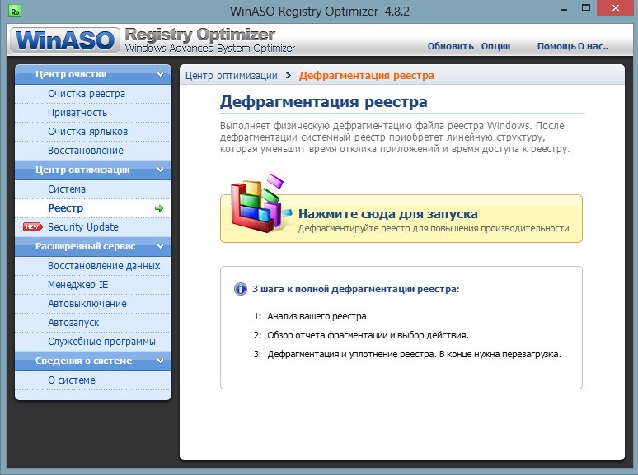This screenshot has height=475, width=638.
Task: Click the Ro app icon in title bar
Action: tap(15, 12)
